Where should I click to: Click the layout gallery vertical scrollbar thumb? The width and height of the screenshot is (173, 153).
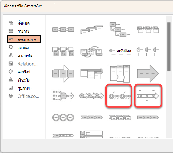169,47
